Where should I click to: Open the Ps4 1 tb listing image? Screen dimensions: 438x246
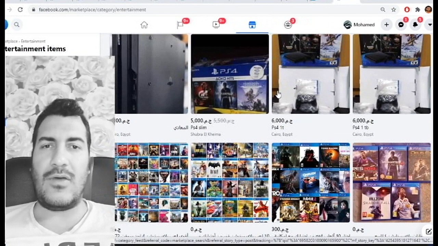tap(392, 74)
